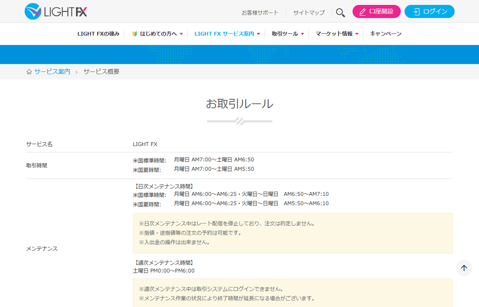The width and height of the screenshot is (479, 307).
Task: Click 【日次メンテナンス時間】 heading
Action: coord(163,186)
